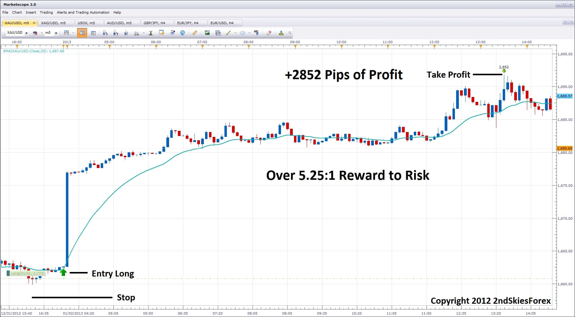This screenshot has width=575, height=317.
Task: Click the blue globe icon
Action: pyautogui.click(x=183, y=33)
